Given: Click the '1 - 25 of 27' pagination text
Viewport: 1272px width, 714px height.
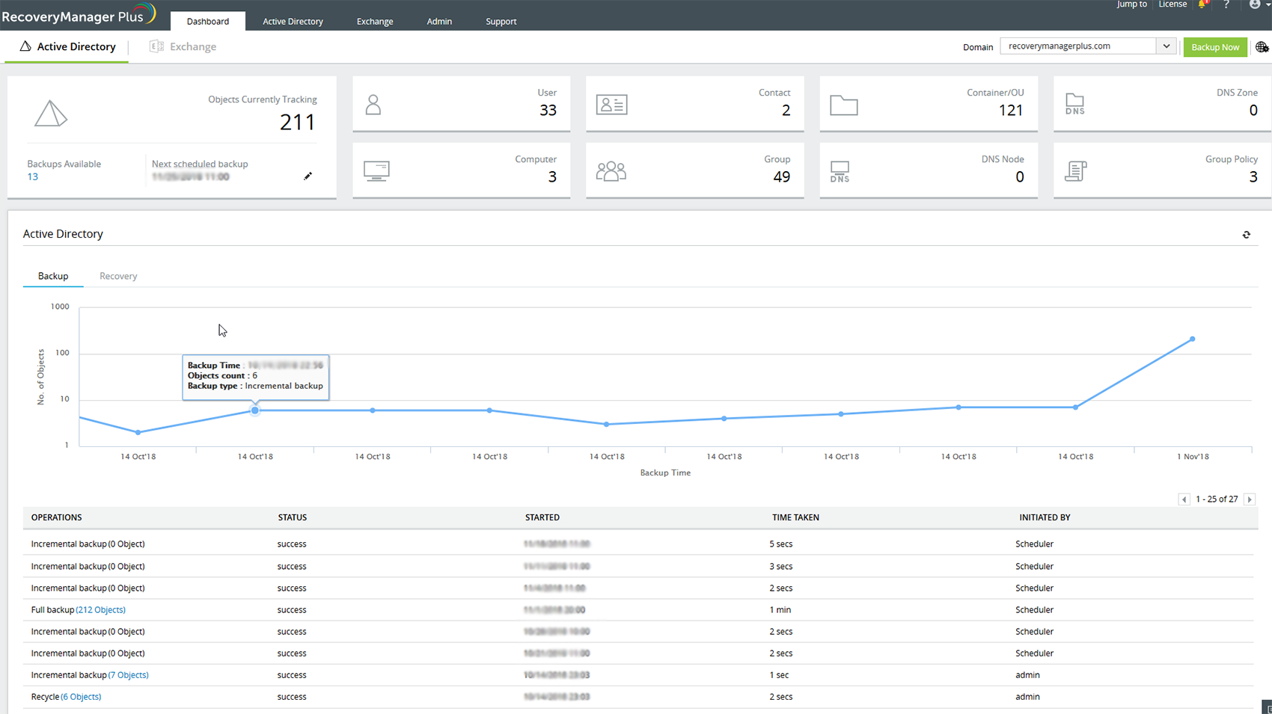Looking at the screenshot, I should [1217, 499].
